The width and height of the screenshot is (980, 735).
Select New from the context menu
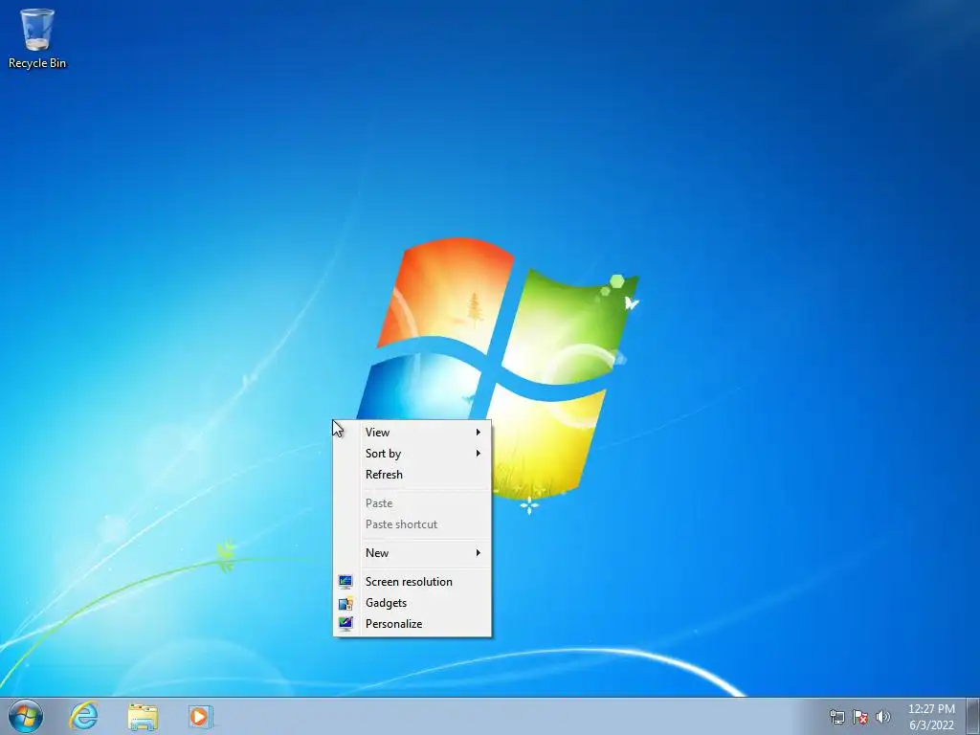pyautogui.click(x=412, y=552)
